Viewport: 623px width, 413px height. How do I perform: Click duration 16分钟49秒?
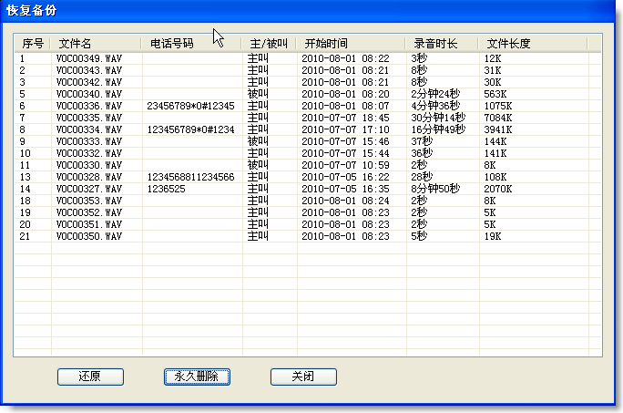click(438, 129)
